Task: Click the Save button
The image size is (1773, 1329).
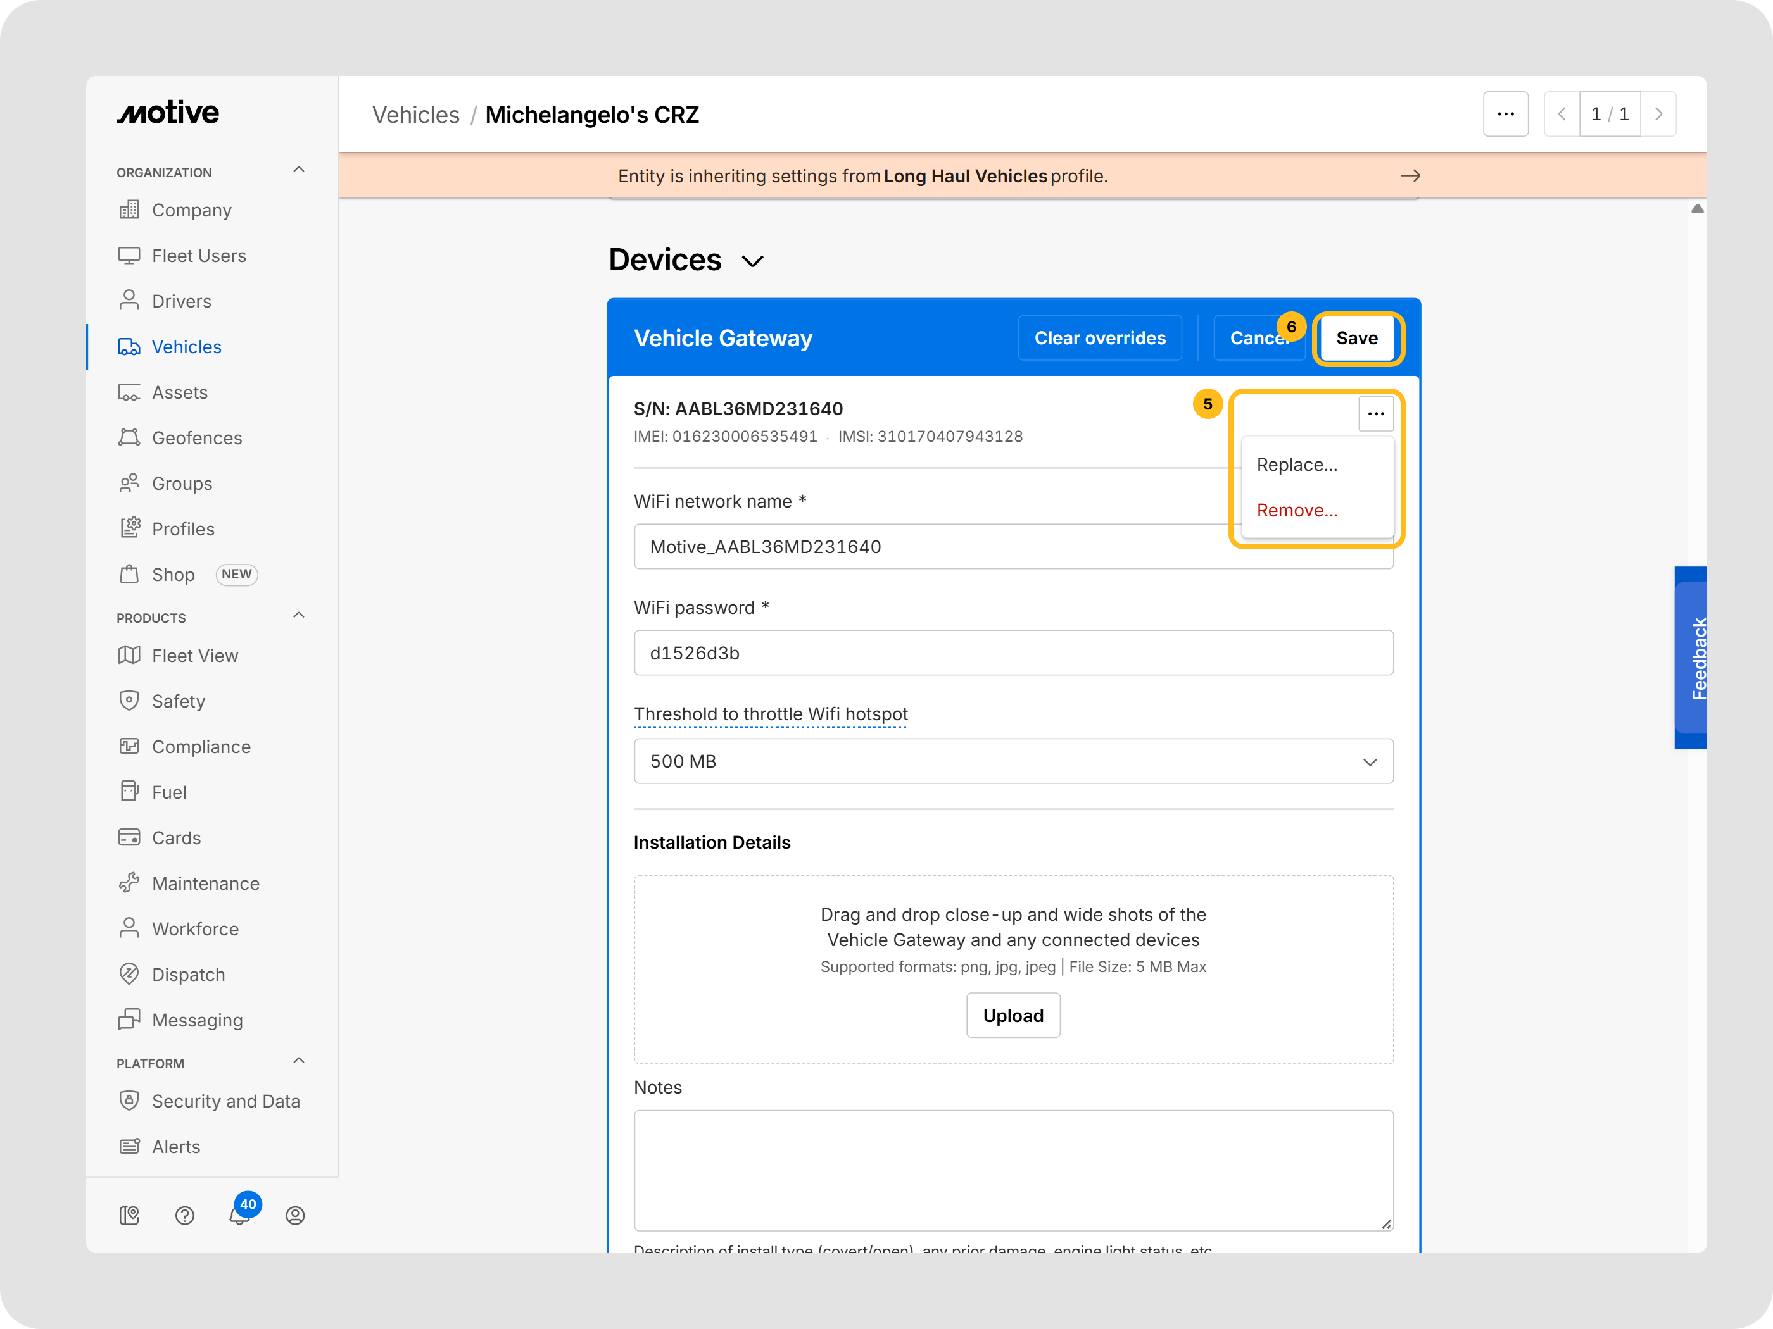Action: [x=1356, y=338]
